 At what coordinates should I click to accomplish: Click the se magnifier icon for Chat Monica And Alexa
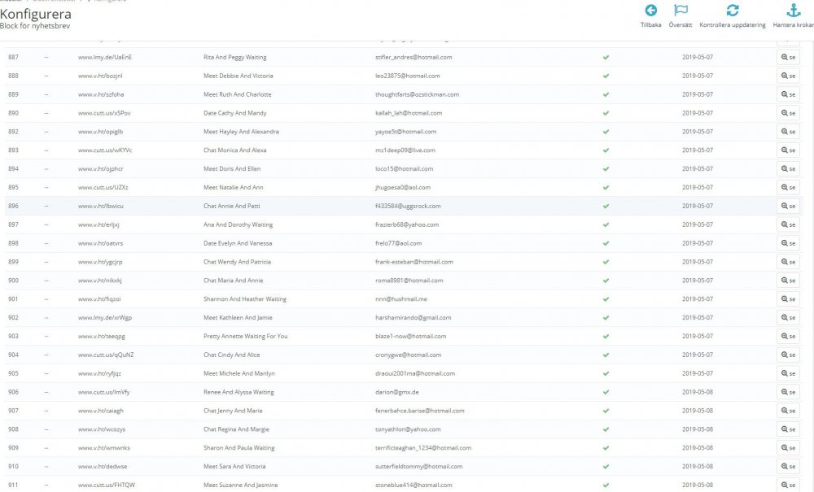pos(786,150)
